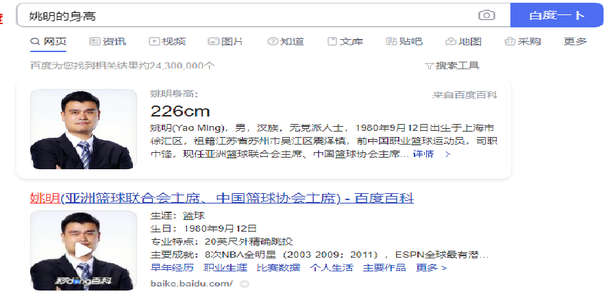This screenshot has height=296, width=607.
Task: Click the 来自百度百科 source link
Action: (464, 95)
